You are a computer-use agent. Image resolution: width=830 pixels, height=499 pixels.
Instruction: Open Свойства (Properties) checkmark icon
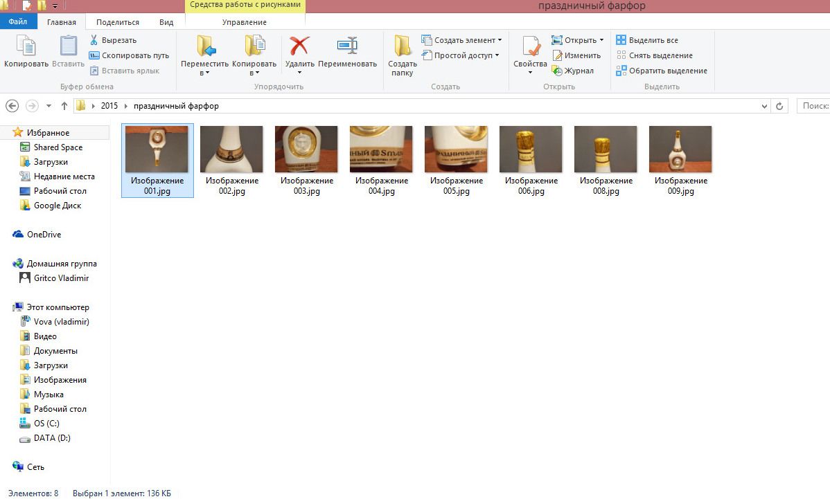pyautogui.click(x=530, y=46)
